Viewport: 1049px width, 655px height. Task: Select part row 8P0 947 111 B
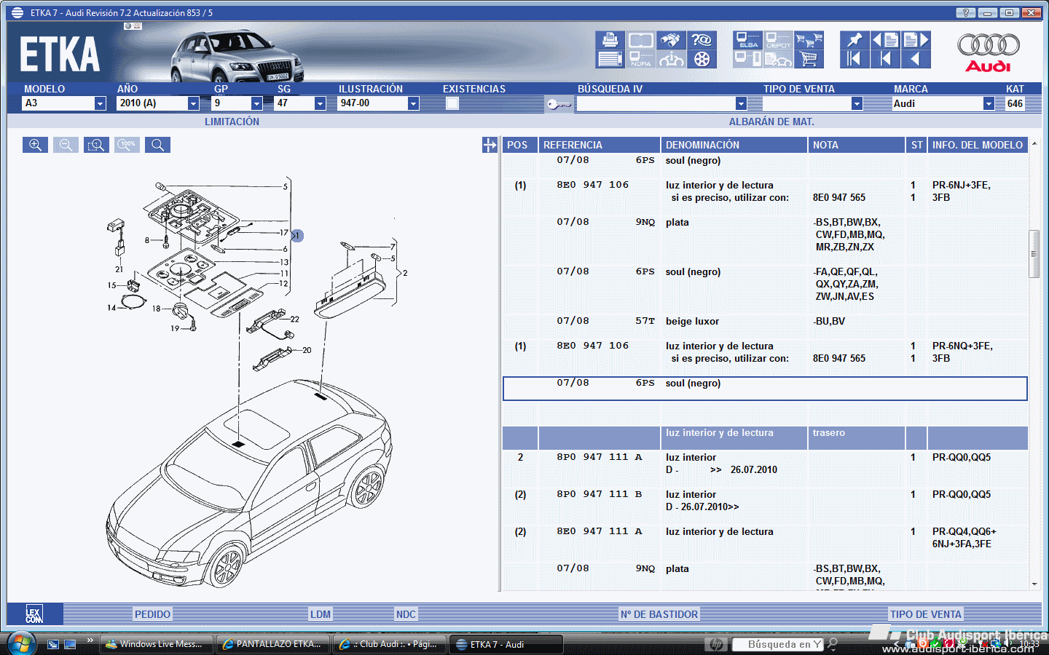[765, 501]
